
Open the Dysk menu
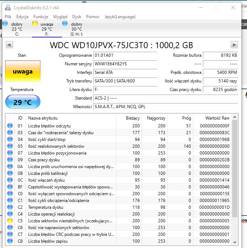coord(77,17)
